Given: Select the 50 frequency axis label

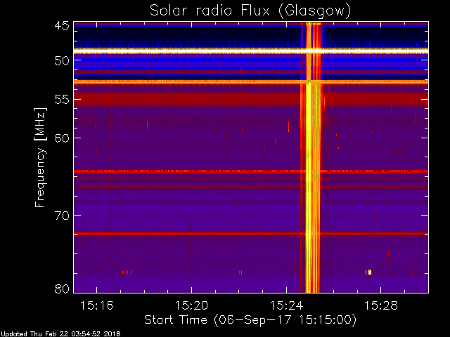Looking at the screenshot, I should coord(62,61).
